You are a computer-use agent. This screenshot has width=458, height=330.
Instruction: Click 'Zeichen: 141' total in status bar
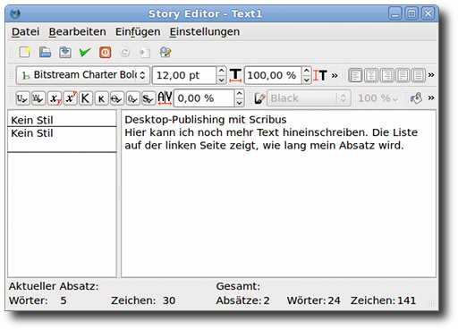(x=383, y=300)
